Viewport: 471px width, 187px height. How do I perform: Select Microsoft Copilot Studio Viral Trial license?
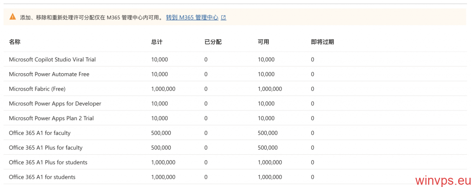pos(52,59)
